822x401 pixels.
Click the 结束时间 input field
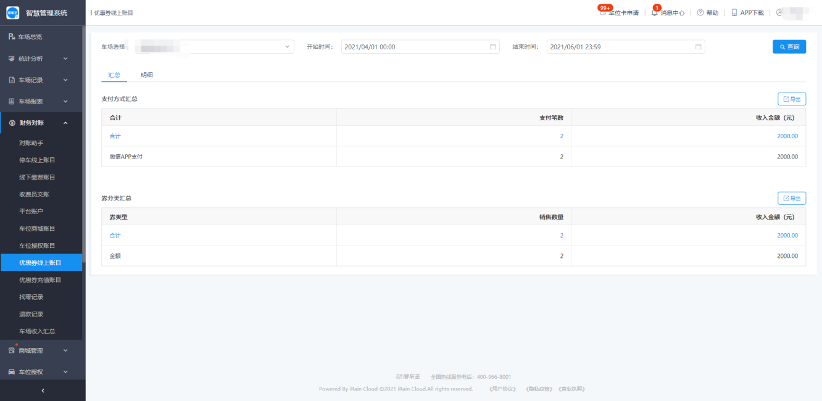coord(626,47)
